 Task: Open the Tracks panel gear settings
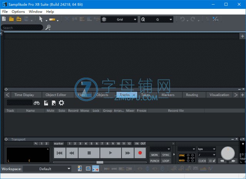click(61, 103)
